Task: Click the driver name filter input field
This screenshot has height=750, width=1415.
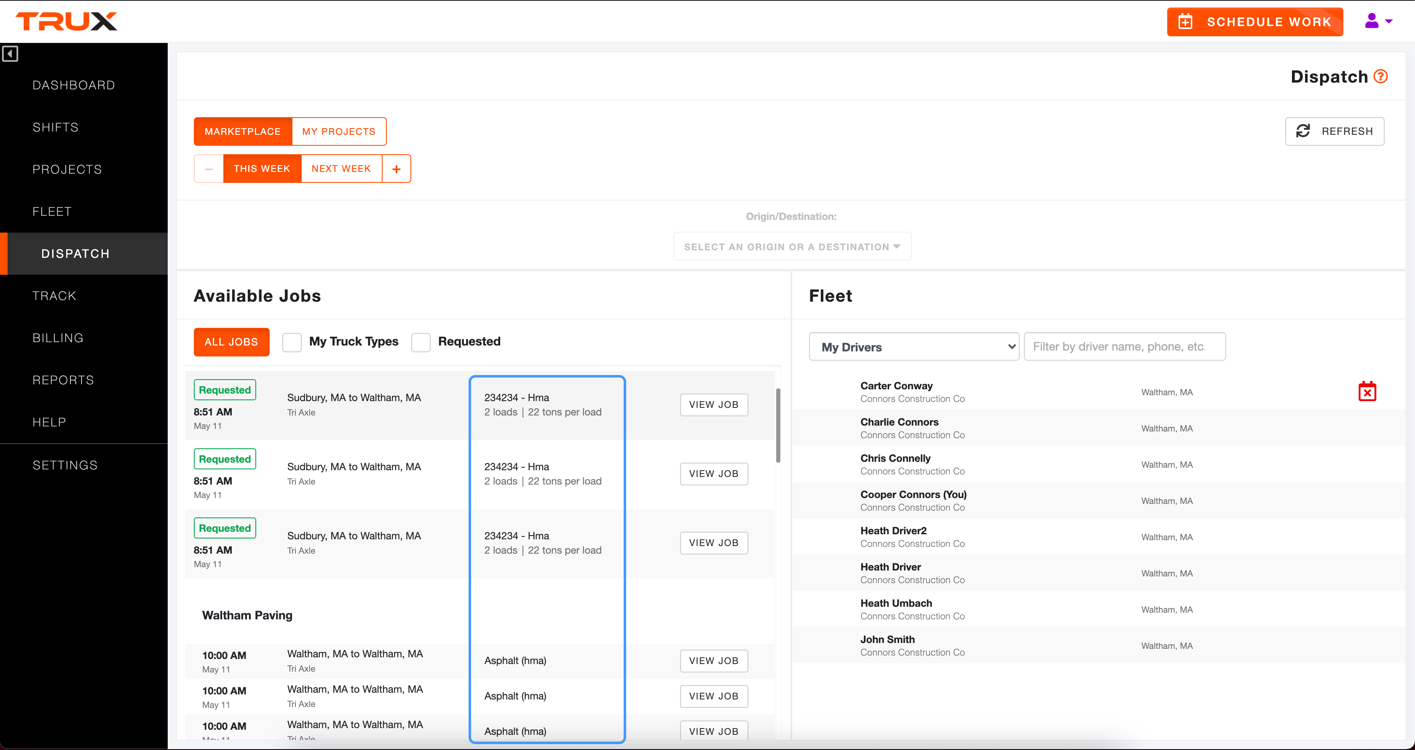Action: point(1124,347)
